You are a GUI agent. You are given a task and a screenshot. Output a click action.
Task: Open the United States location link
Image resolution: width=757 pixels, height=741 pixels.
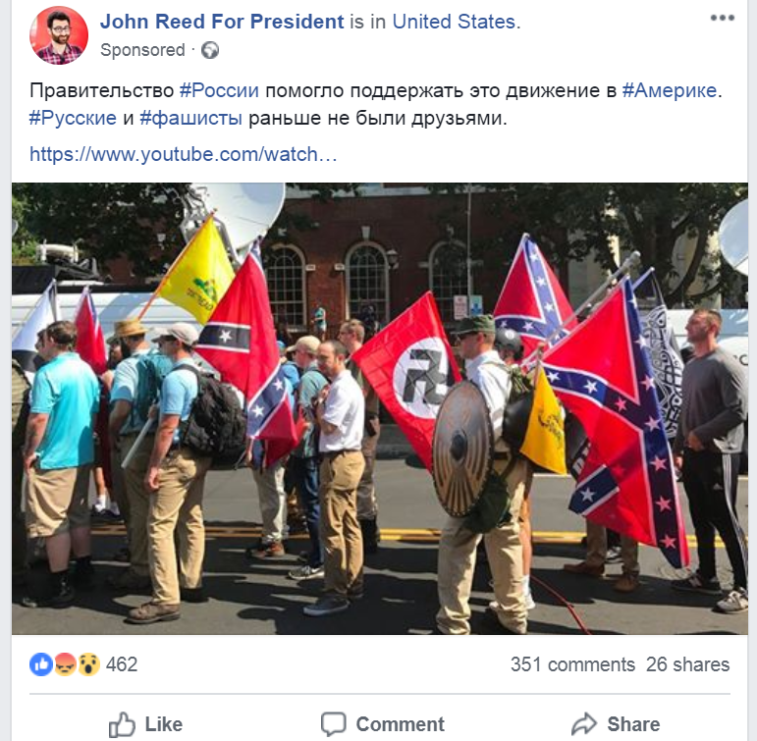[x=454, y=22]
